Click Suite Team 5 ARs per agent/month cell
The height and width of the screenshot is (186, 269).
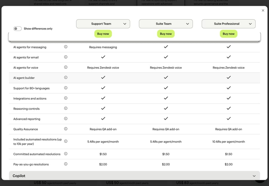[x=166, y=142]
